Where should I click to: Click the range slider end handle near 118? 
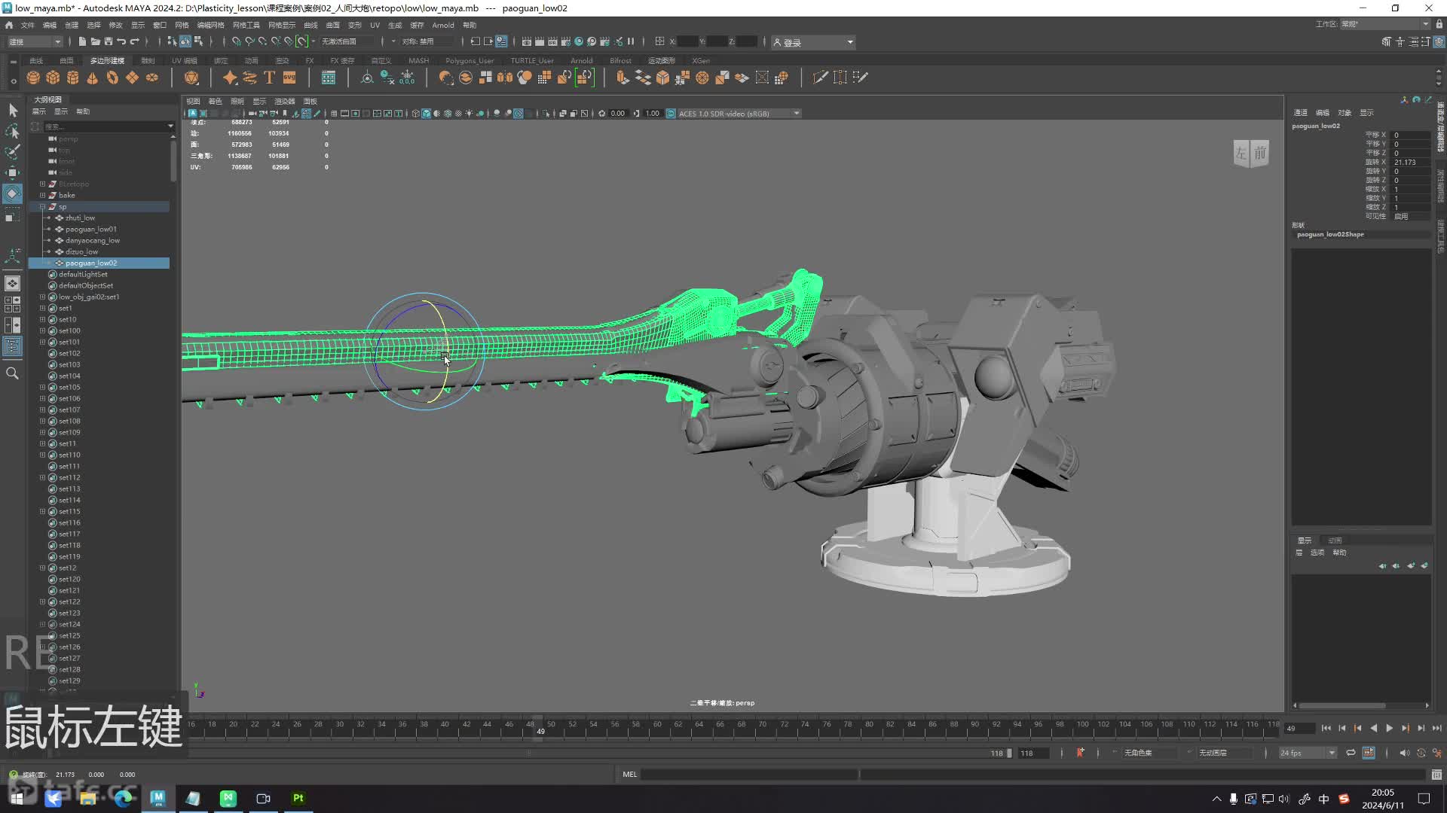tap(1009, 753)
